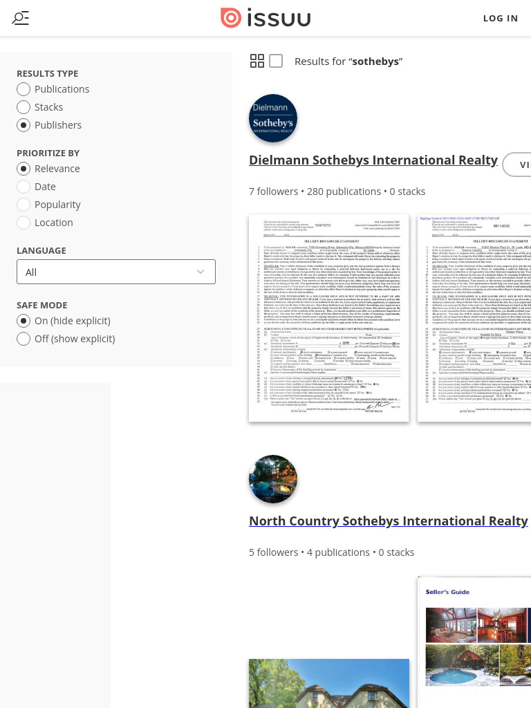
Task: Open Dielmann Sothebys International Realty link
Action: [x=373, y=160]
